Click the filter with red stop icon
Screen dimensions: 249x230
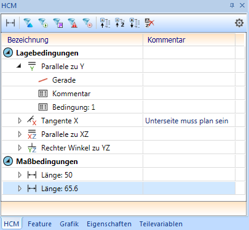(87, 23)
